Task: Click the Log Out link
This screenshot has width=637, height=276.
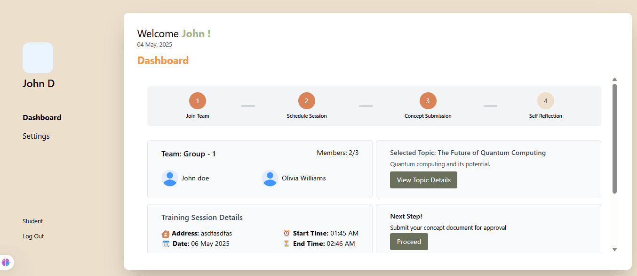Action: coord(33,236)
